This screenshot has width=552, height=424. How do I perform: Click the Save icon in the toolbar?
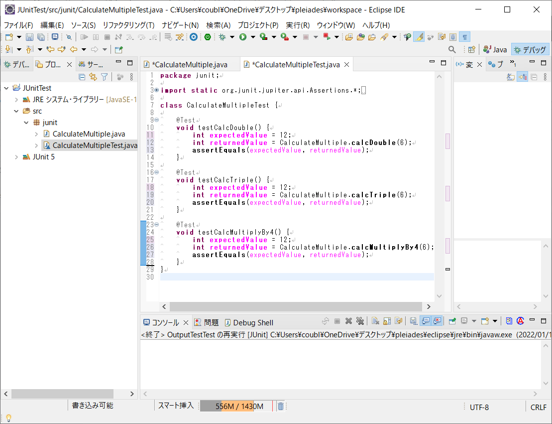tap(29, 37)
